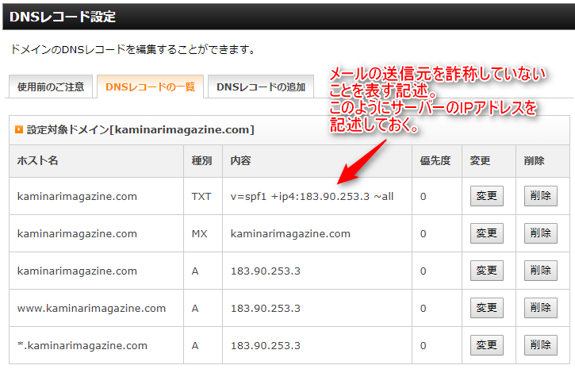The image size is (575, 369).
Task: Delete the *.kaminarimagazine.com wildcard record
Action: coord(540,345)
